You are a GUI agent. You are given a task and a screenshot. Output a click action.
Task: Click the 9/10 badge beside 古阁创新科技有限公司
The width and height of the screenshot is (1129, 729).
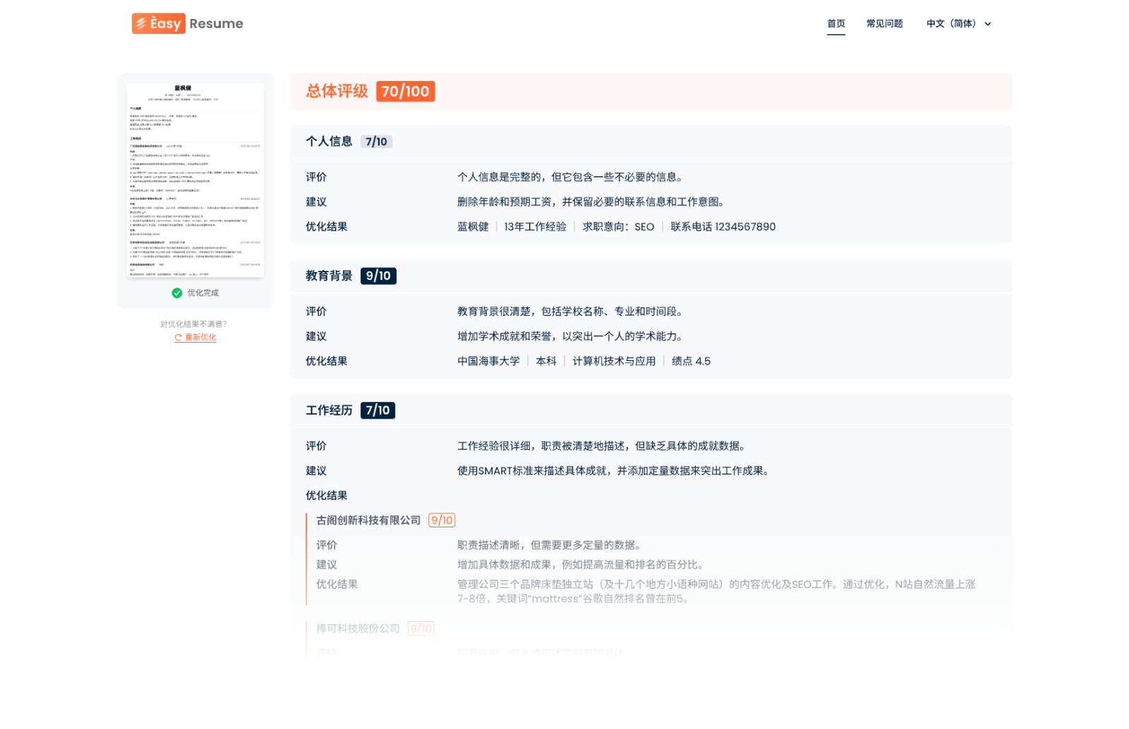[442, 520]
